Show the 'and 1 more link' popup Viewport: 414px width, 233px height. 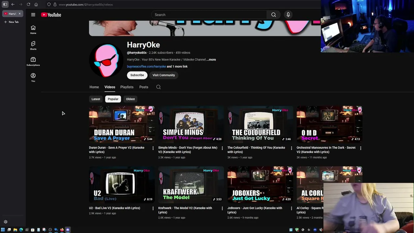[177, 66]
